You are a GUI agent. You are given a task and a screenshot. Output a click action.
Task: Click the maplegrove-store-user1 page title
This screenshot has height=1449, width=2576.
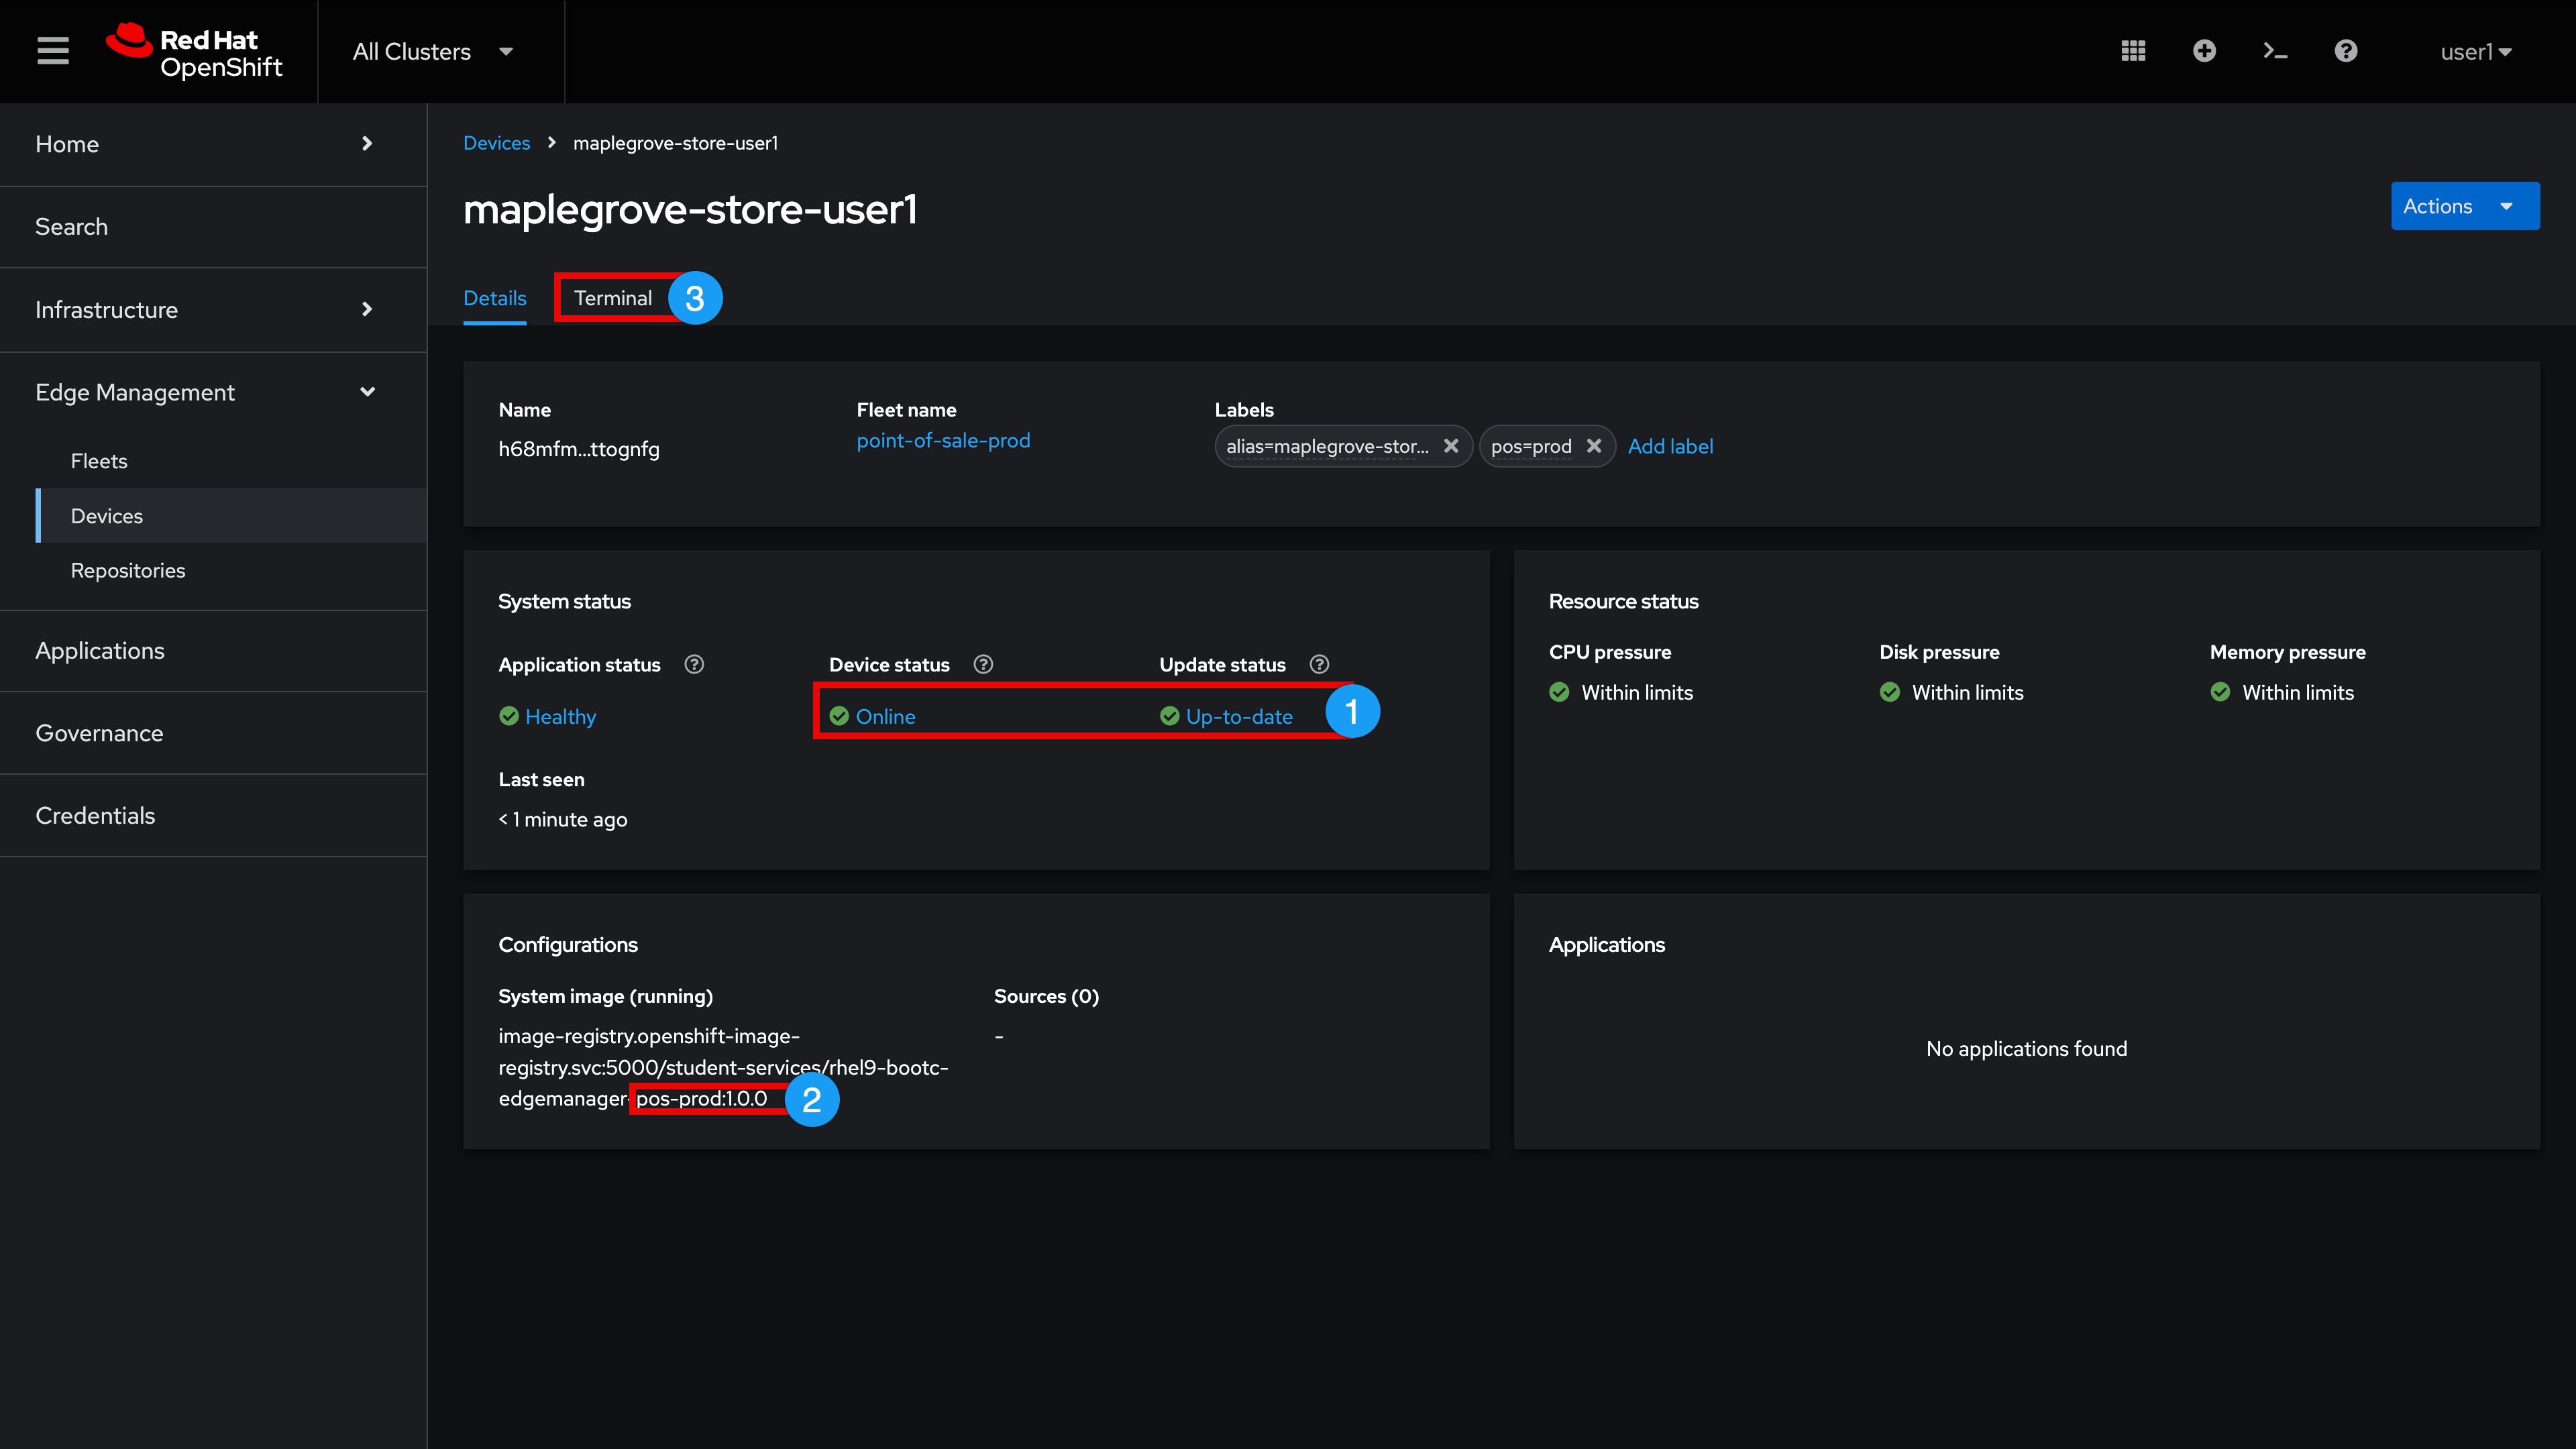pyautogui.click(x=690, y=209)
